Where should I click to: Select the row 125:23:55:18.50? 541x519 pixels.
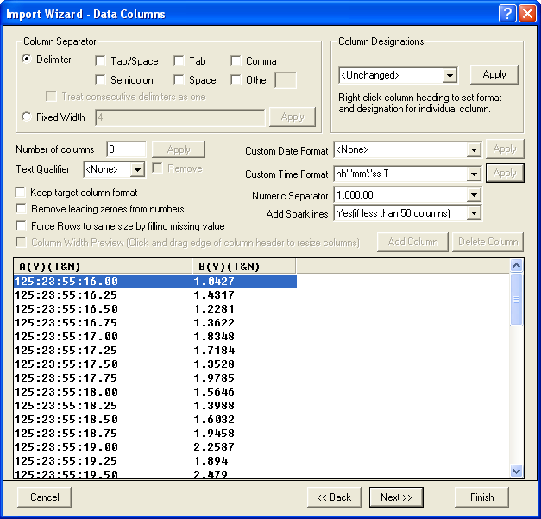(x=155, y=420)
